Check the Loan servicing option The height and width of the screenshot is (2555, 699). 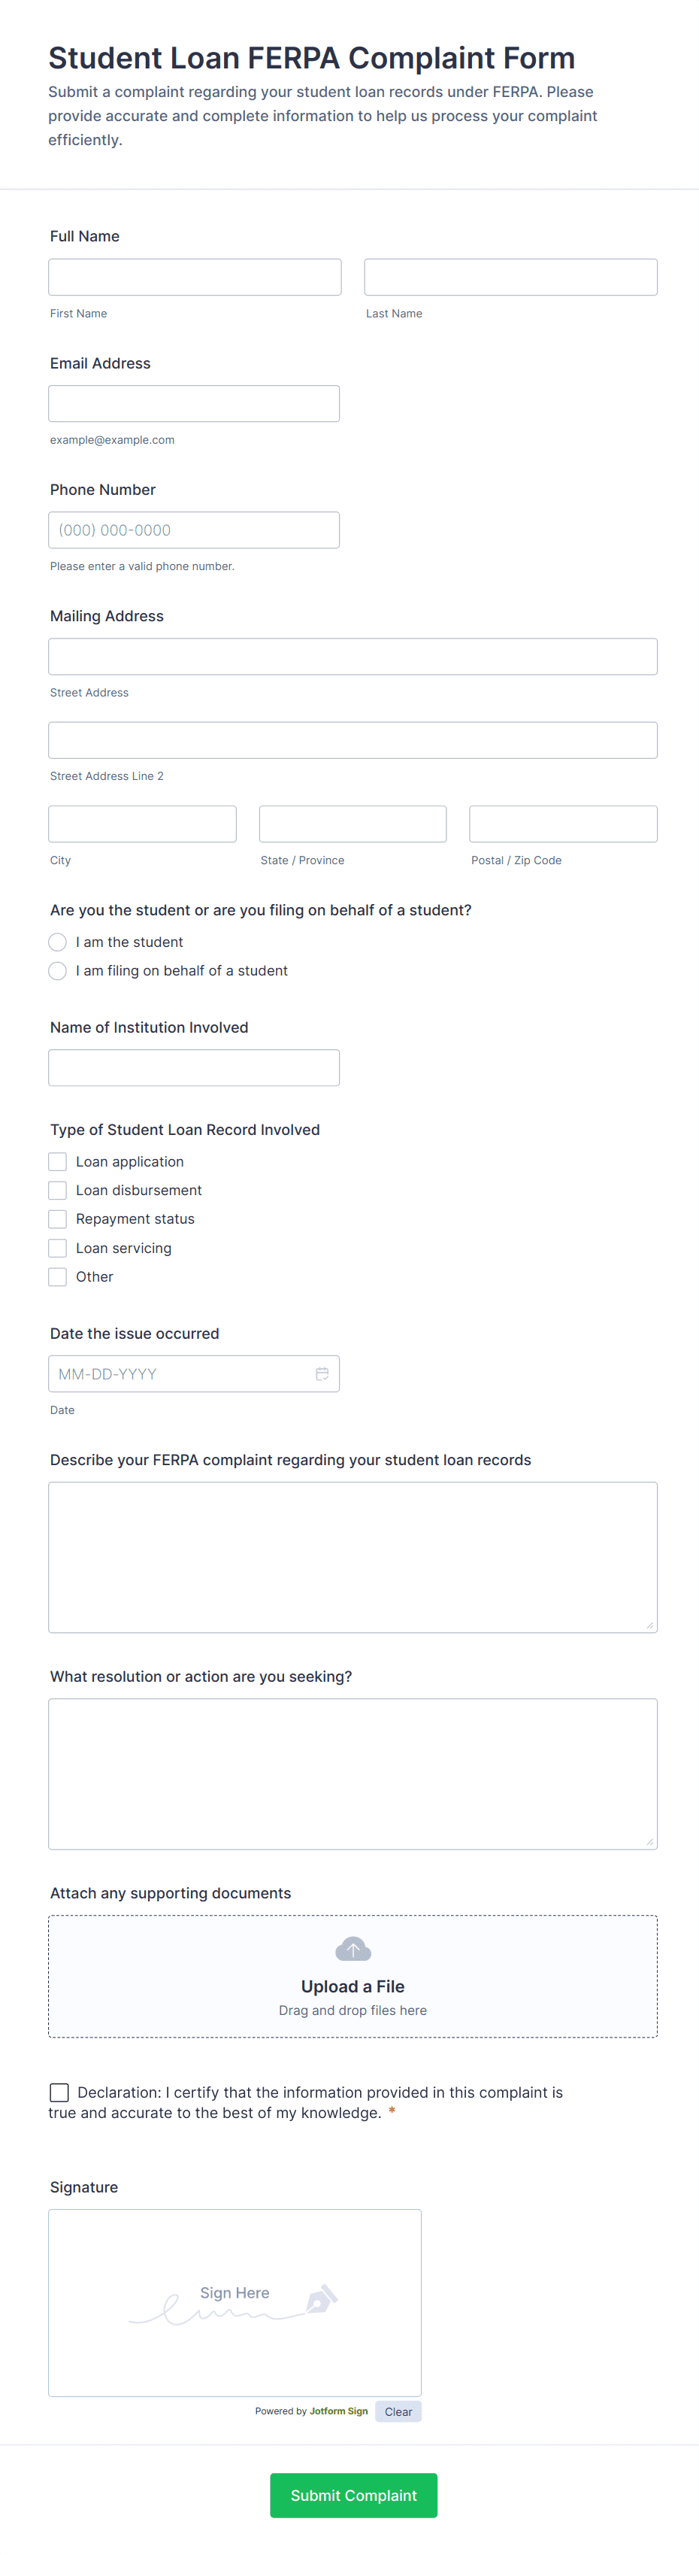pyautogui.click(x=58, y=1248)
